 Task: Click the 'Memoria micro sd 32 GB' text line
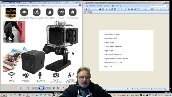(x=113, y=63)
